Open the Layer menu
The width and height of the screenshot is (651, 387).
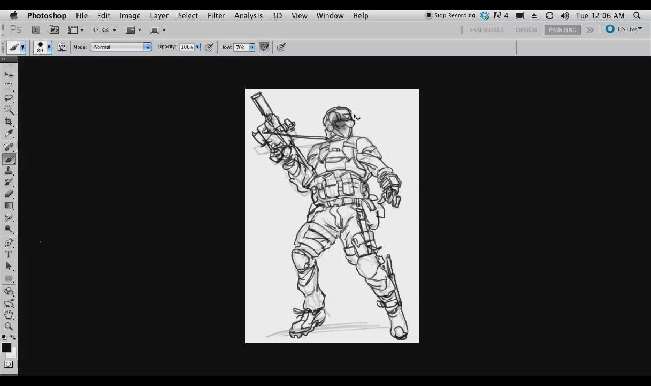[159, 16]
